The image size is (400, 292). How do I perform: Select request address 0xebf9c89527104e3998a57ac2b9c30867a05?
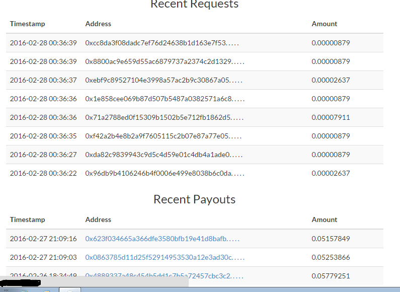[x=164, y=80]
